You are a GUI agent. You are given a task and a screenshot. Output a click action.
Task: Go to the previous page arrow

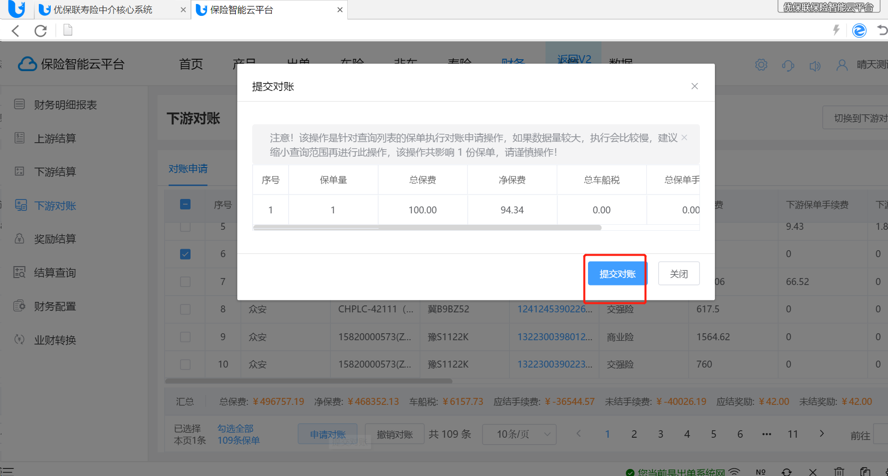coord(579,434)
